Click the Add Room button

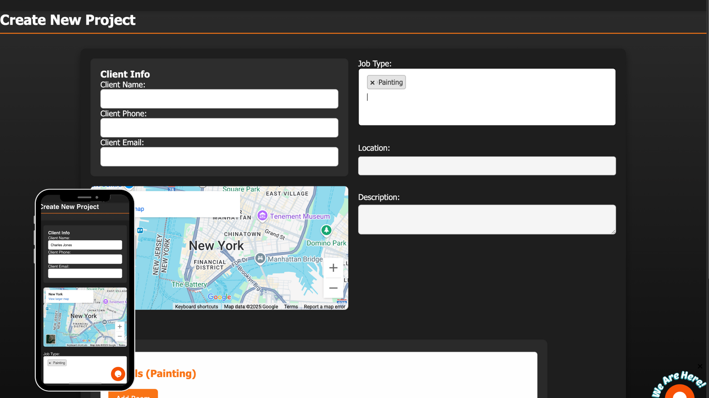click(x=133, y=394)
